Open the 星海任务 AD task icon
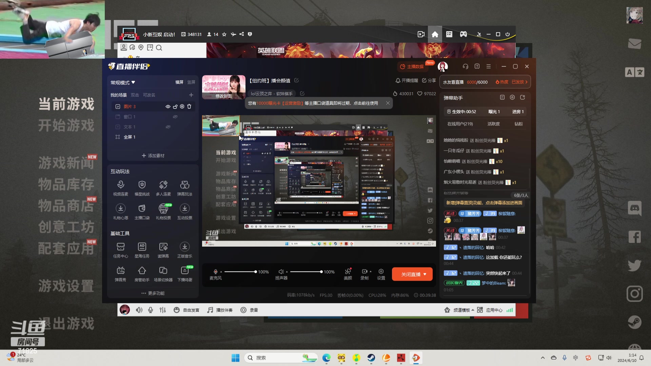The width and height of the screenshot is (651, 366). pos(142,250)
